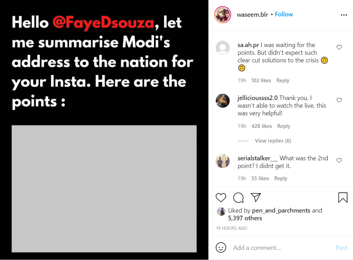
Task: Show the 5,397 others who liked
Action: click(x=245, y=218)
